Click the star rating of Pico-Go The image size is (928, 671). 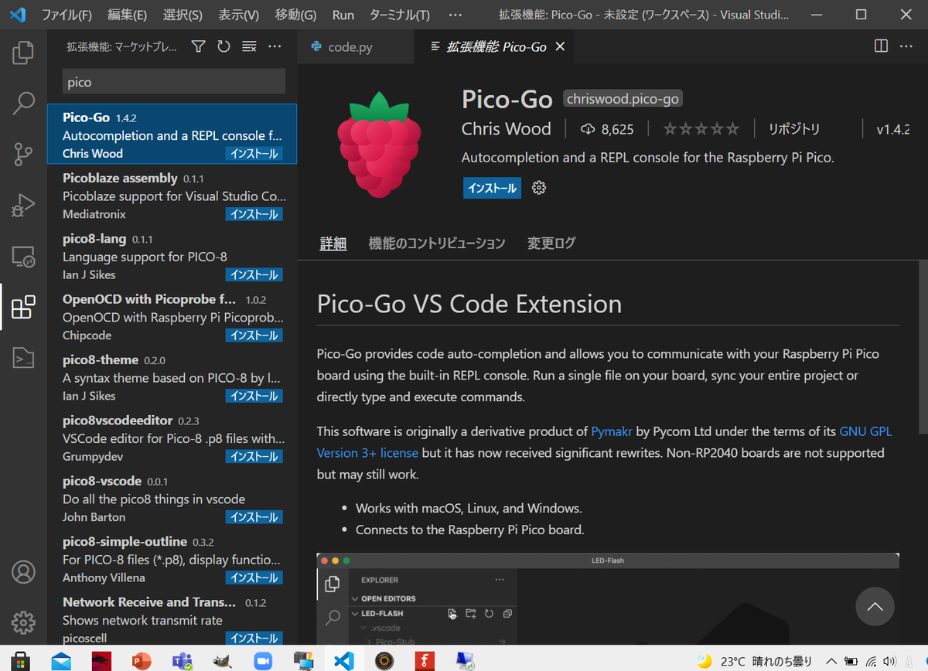coord(701,129)
